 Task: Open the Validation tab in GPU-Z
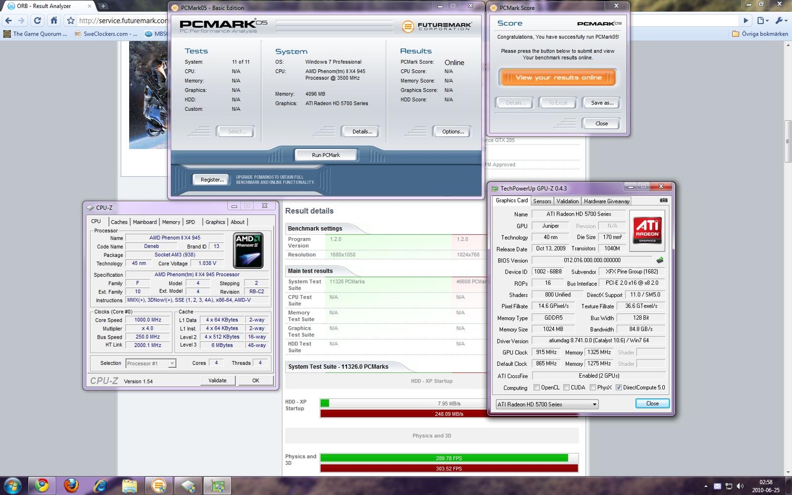pos(567,201)
